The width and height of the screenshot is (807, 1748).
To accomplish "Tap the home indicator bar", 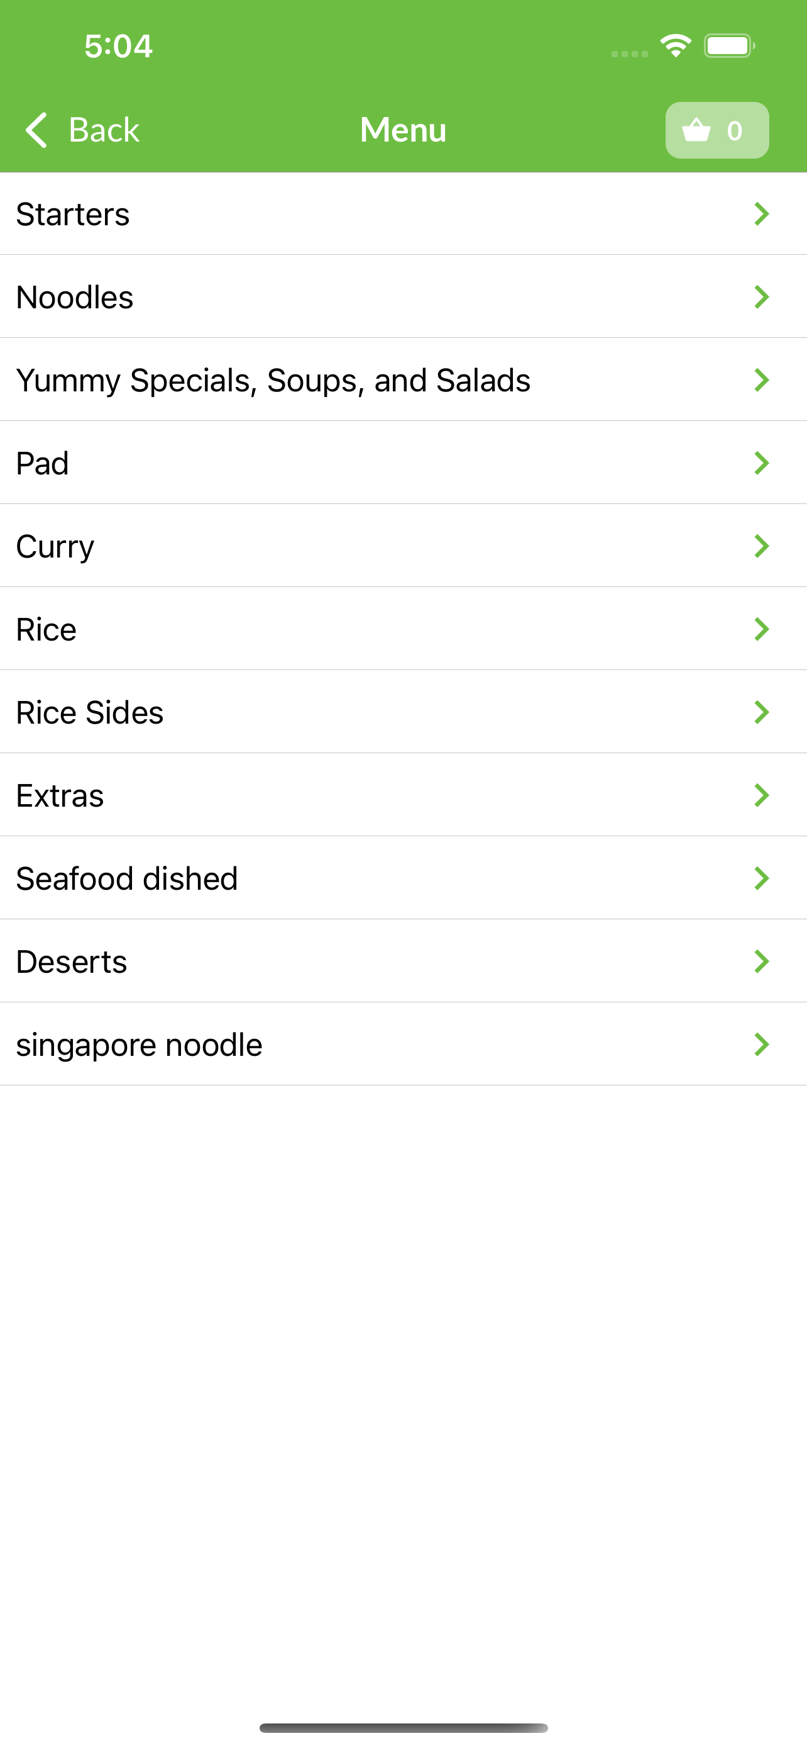I will 403,1728.
